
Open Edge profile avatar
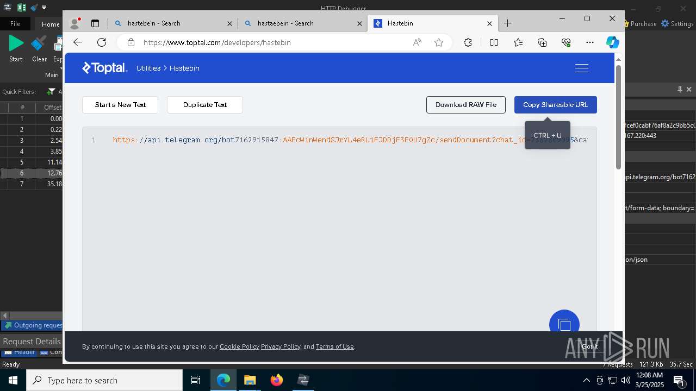tap(75, 23)
